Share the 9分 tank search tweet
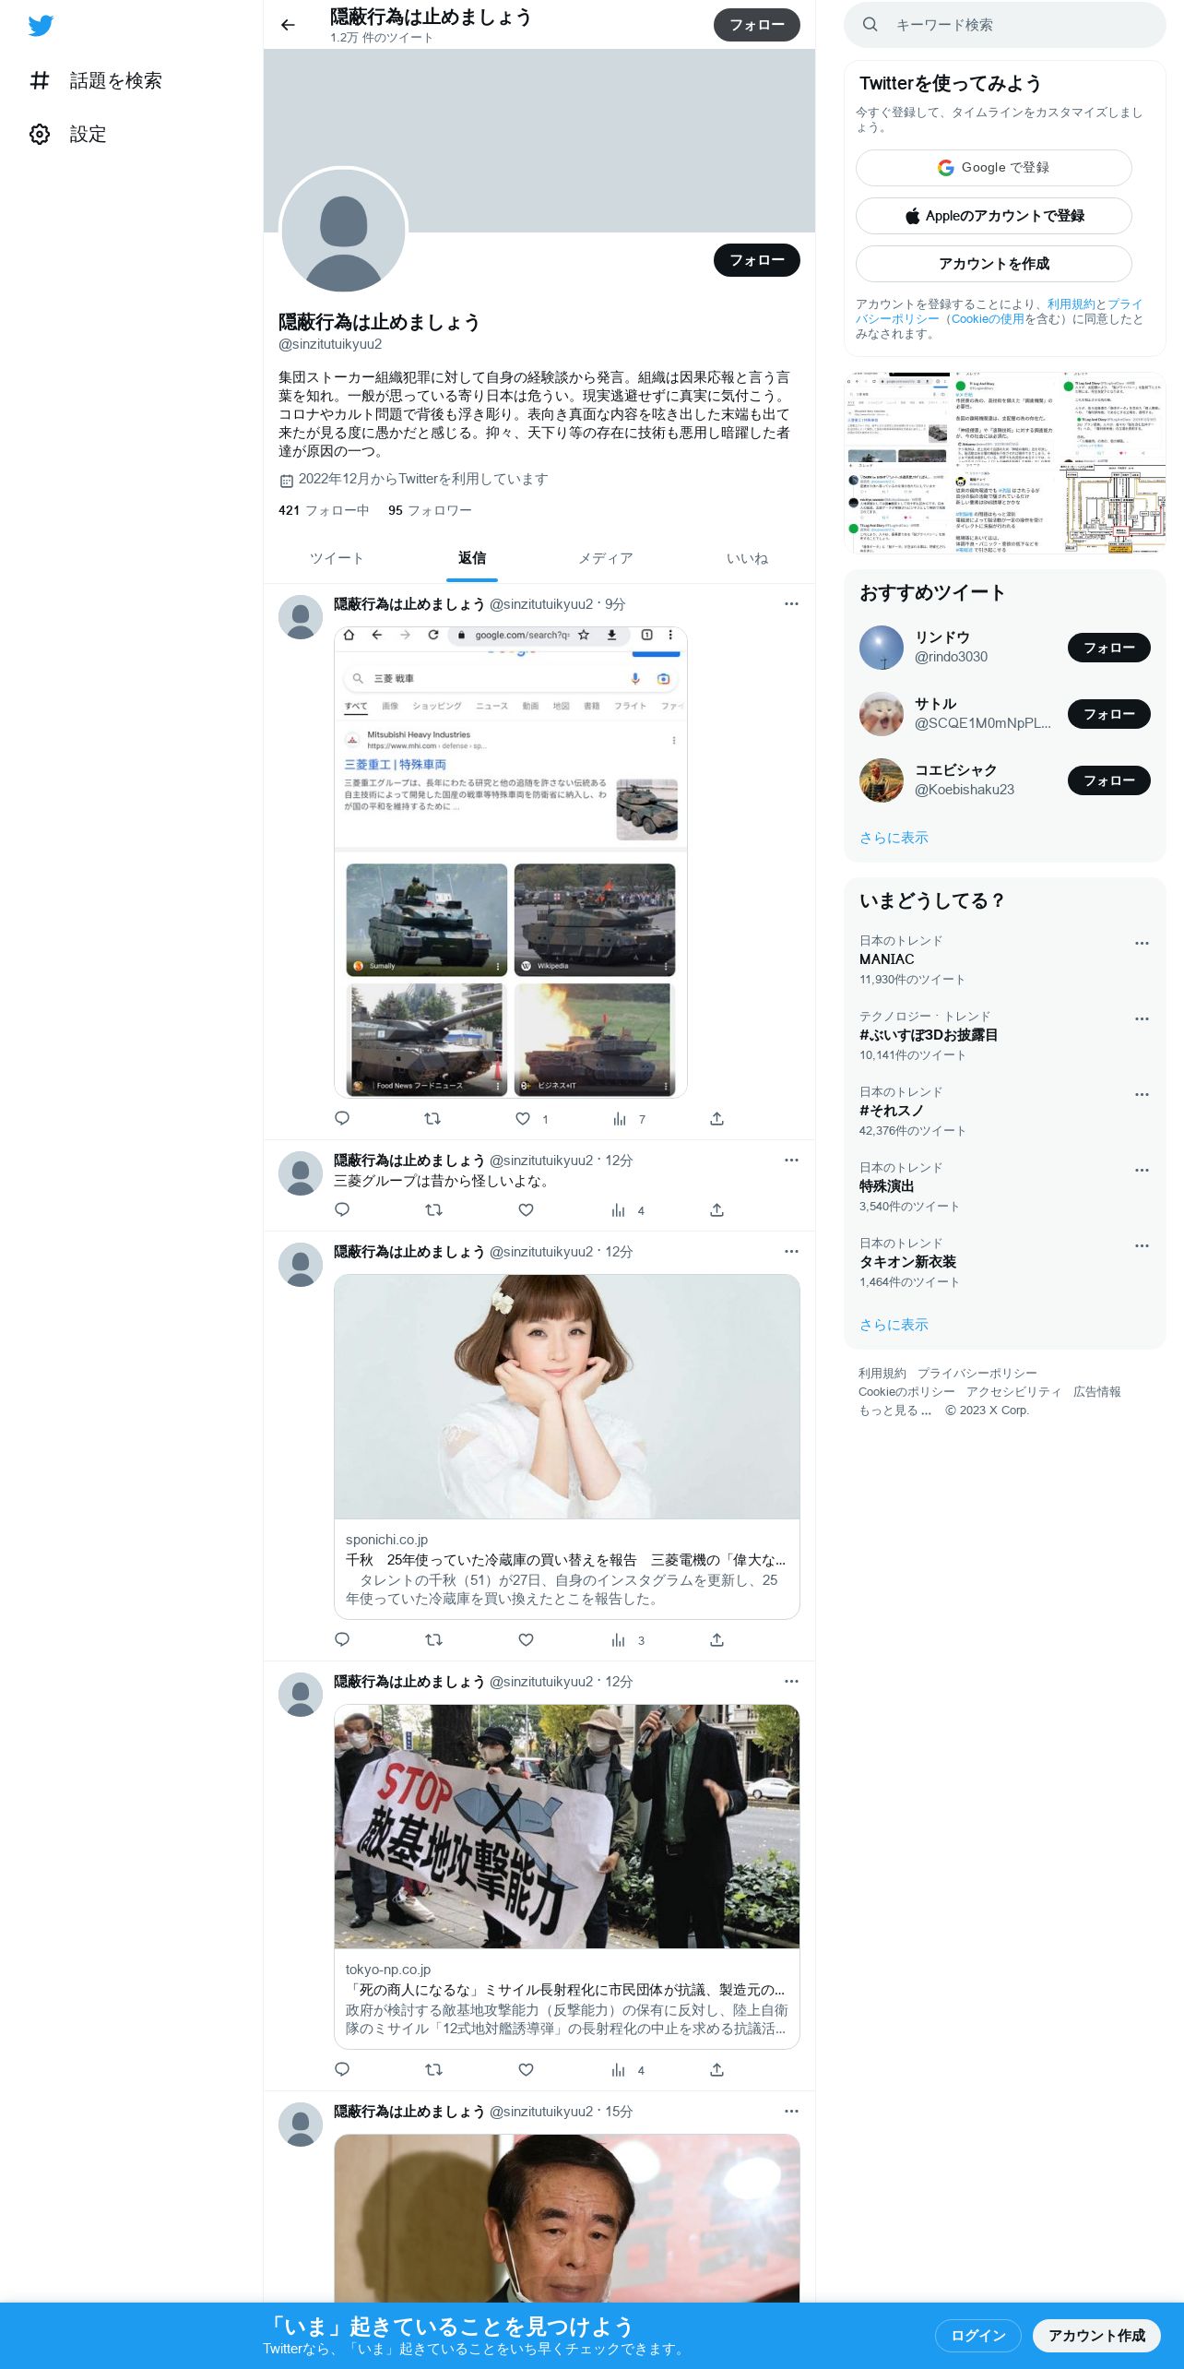Screen dimensions: 1184x2369 (716, 1118)
